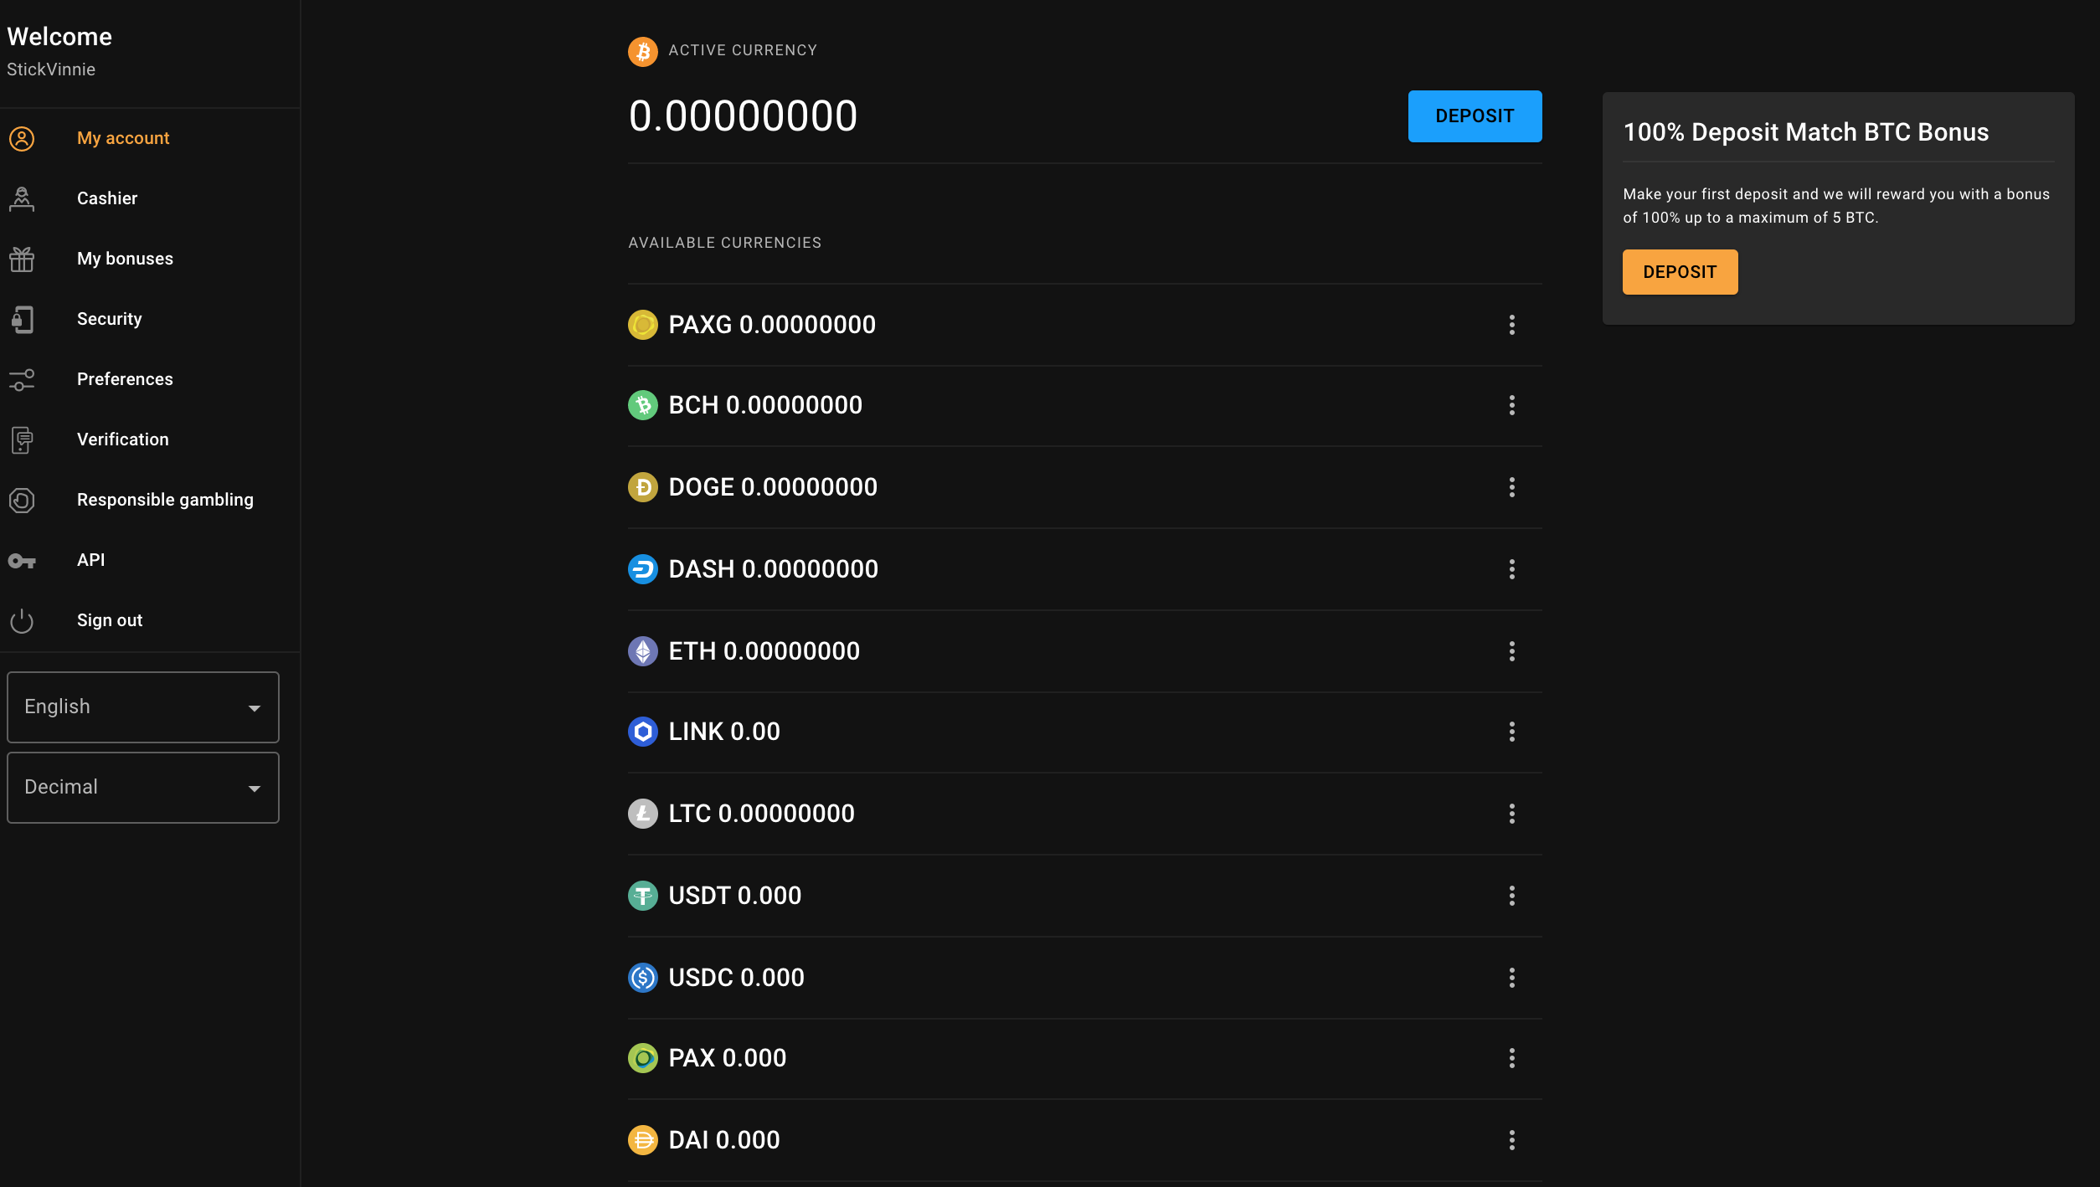Click the Sign out power icon
This screenshot has height=1187, width=2100.
coord(22,620)
